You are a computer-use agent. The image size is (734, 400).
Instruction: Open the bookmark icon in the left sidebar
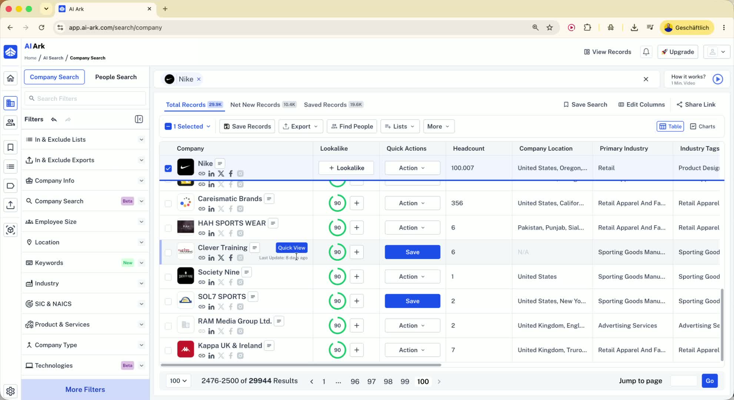[10, 147]
